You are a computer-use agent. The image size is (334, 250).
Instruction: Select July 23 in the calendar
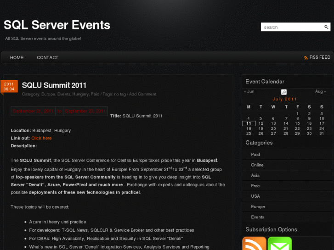pyautogui.click(x=309, y=128)
